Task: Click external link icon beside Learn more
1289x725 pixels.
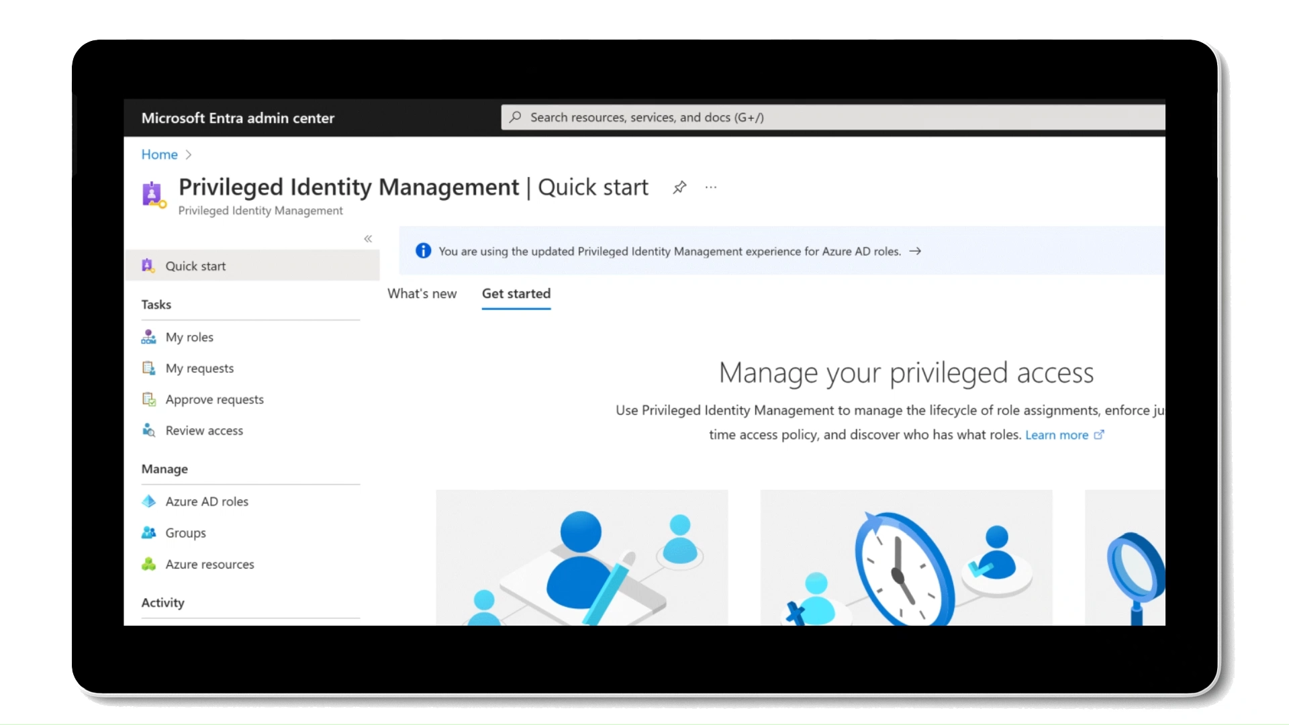Action: pos(1099,434)
